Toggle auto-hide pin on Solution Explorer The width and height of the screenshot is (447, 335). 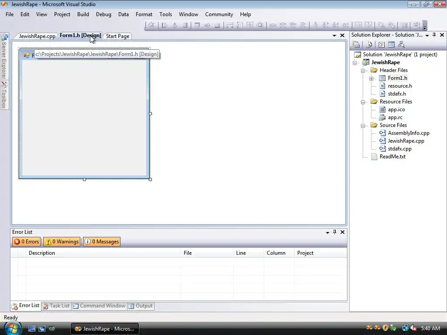point(434,35)
